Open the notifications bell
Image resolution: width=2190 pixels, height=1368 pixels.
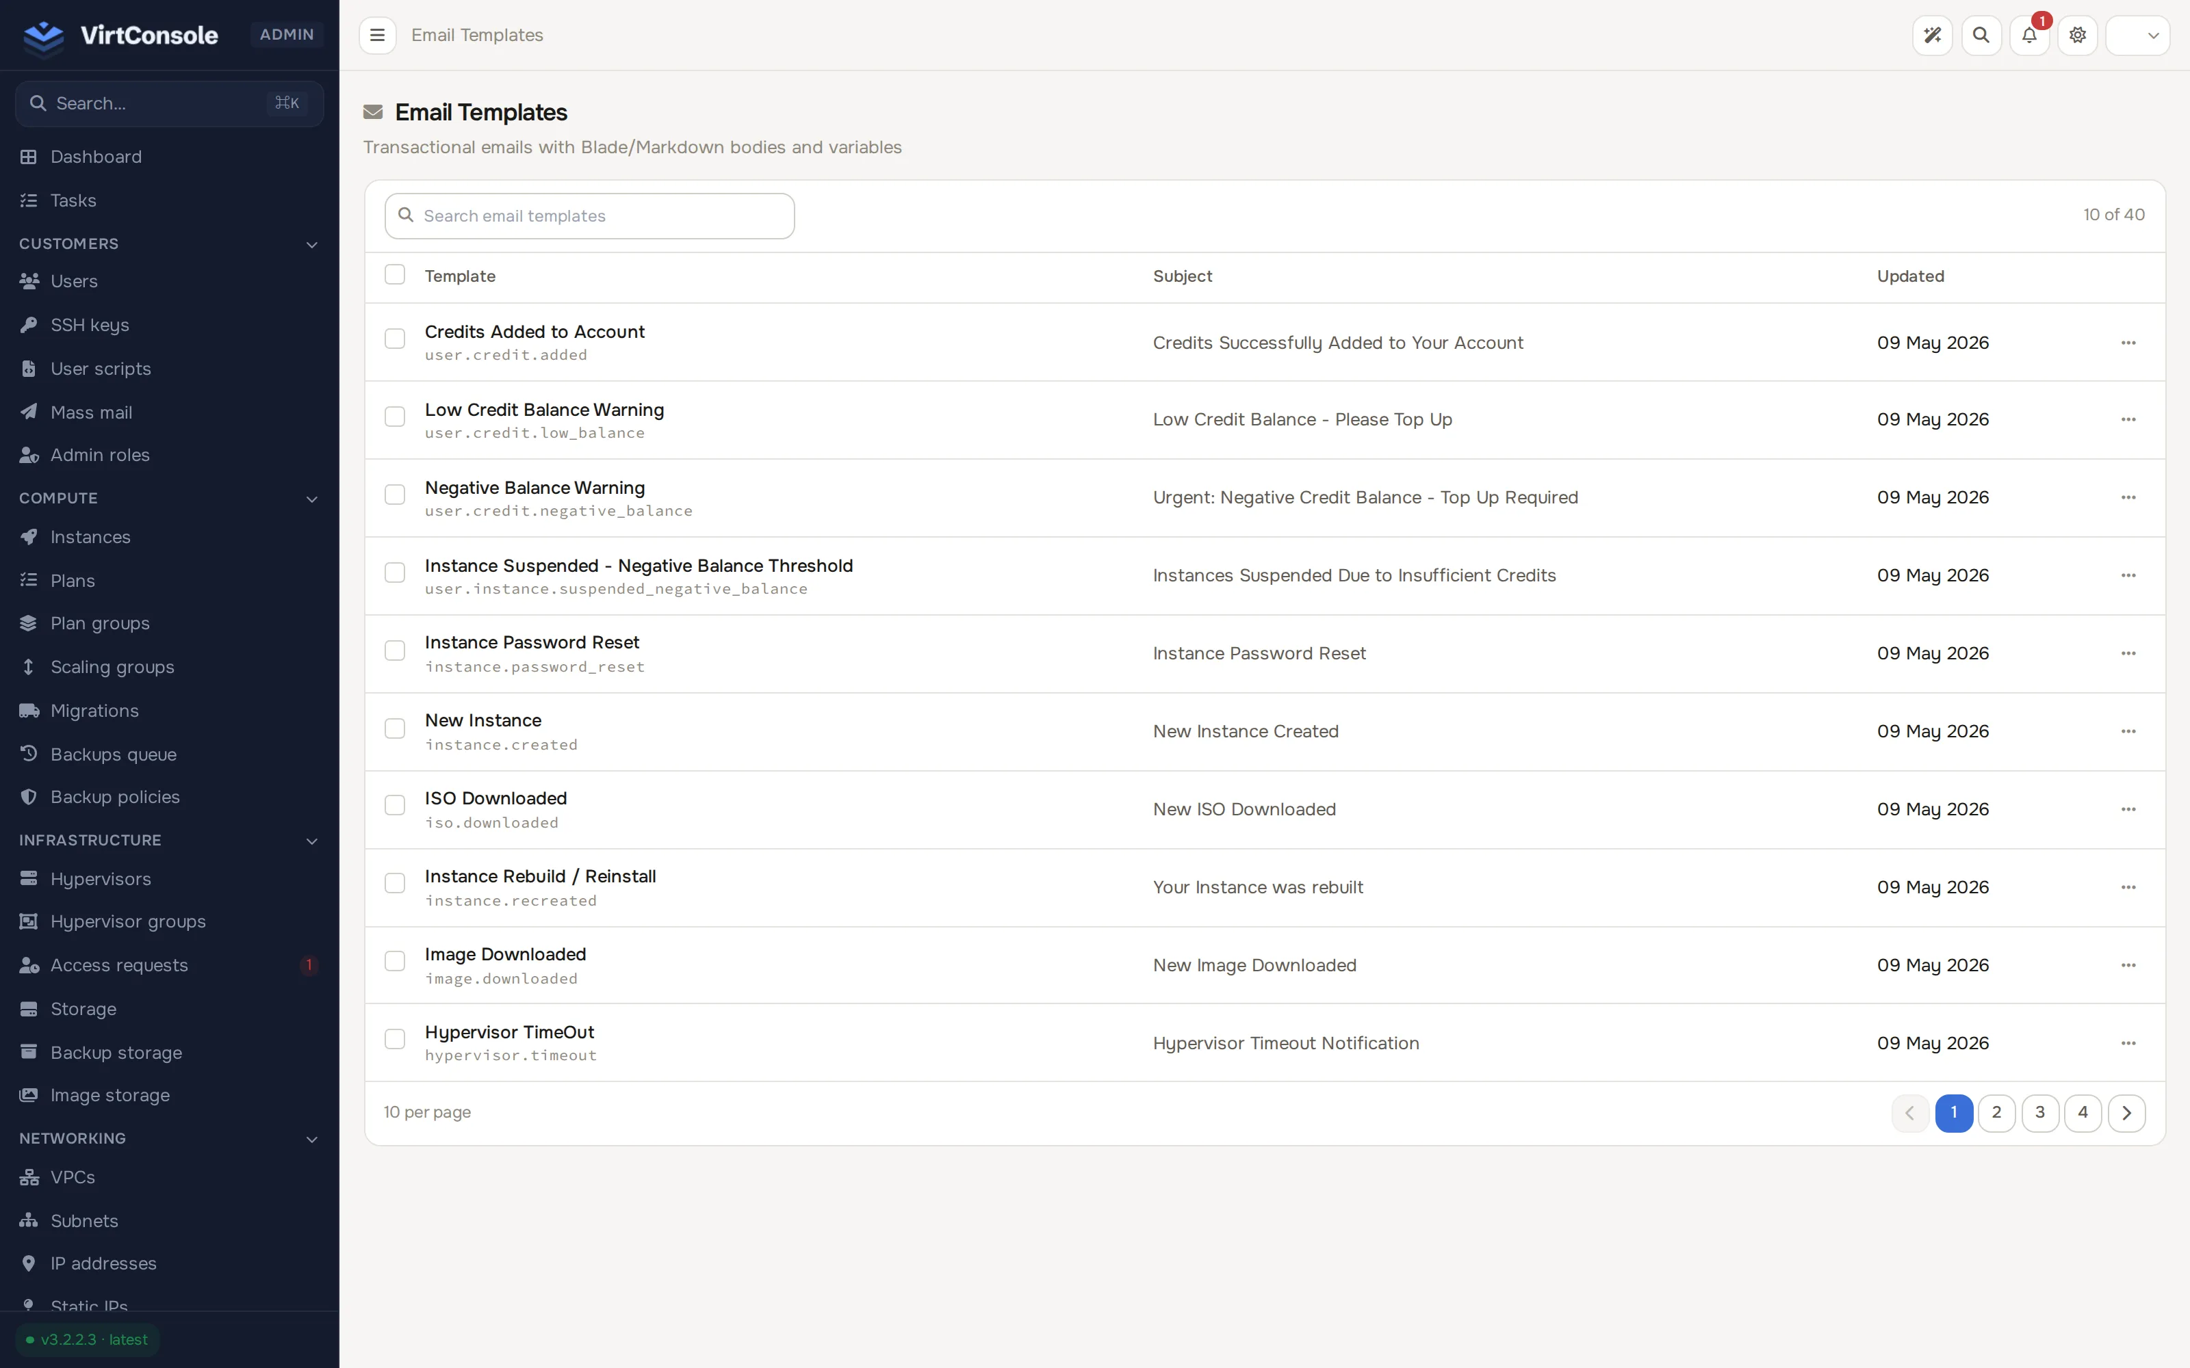(x=2029, y=36)
